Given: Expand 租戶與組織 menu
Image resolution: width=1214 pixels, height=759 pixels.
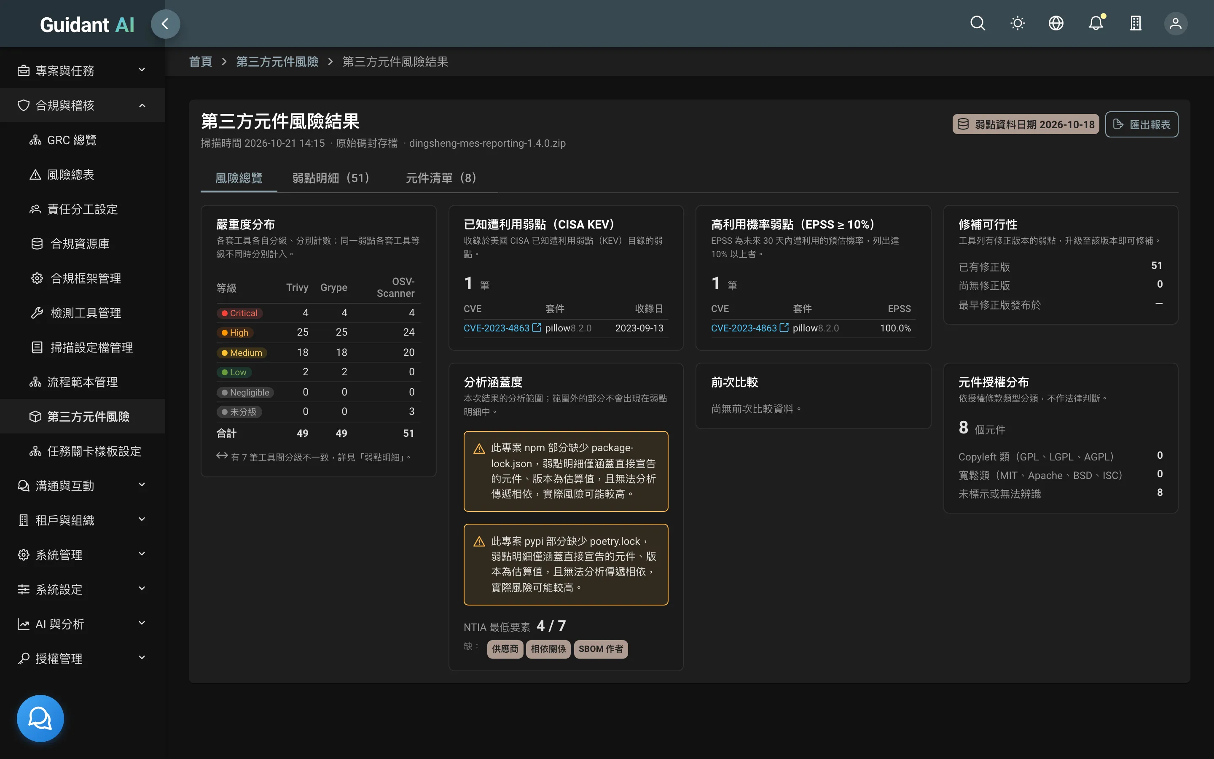Looking at the screenshot, I should [x=83, y=521].
